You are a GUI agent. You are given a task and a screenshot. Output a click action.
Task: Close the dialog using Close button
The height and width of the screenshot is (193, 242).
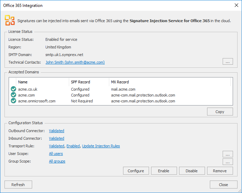click(223, 185)
